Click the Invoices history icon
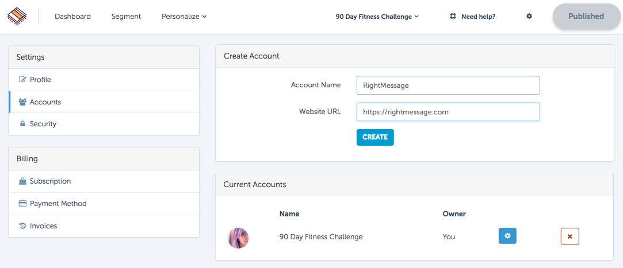Image resolution: width=623 pixels, height=268 pixels. (22, 226)
